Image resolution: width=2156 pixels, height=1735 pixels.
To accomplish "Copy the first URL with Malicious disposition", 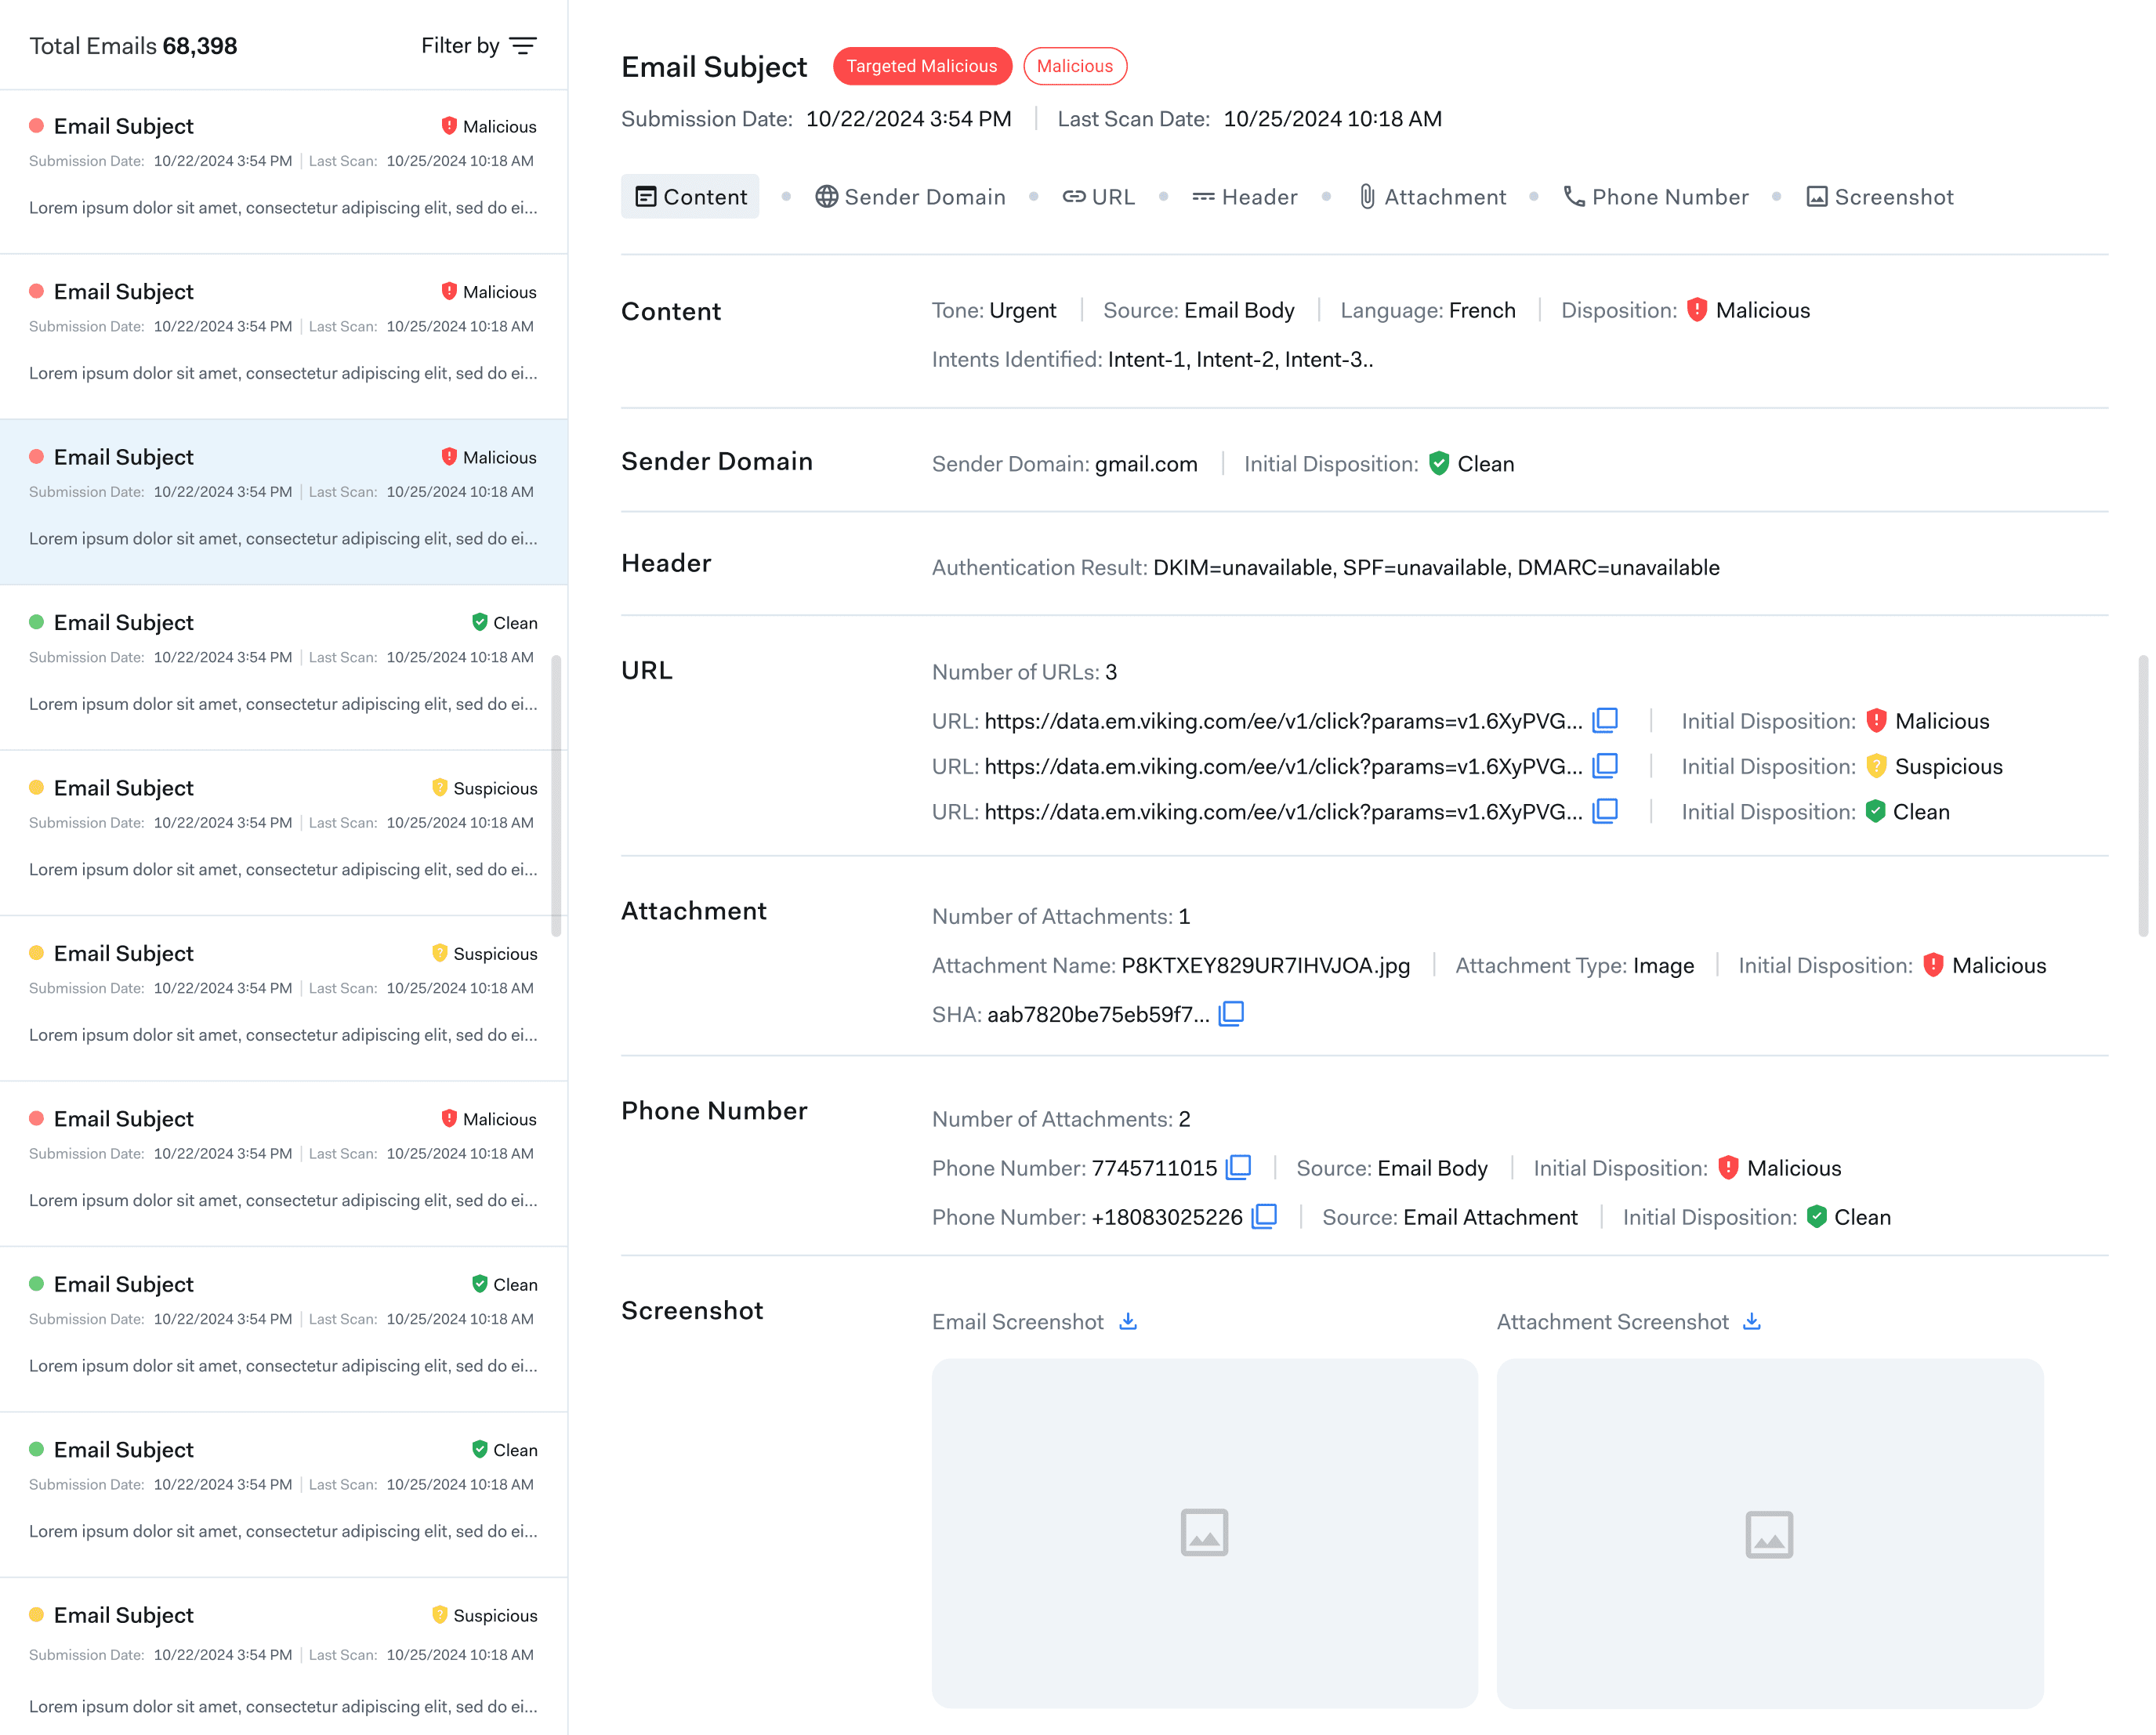I will pyautogui.click(x=1605, y=720).
